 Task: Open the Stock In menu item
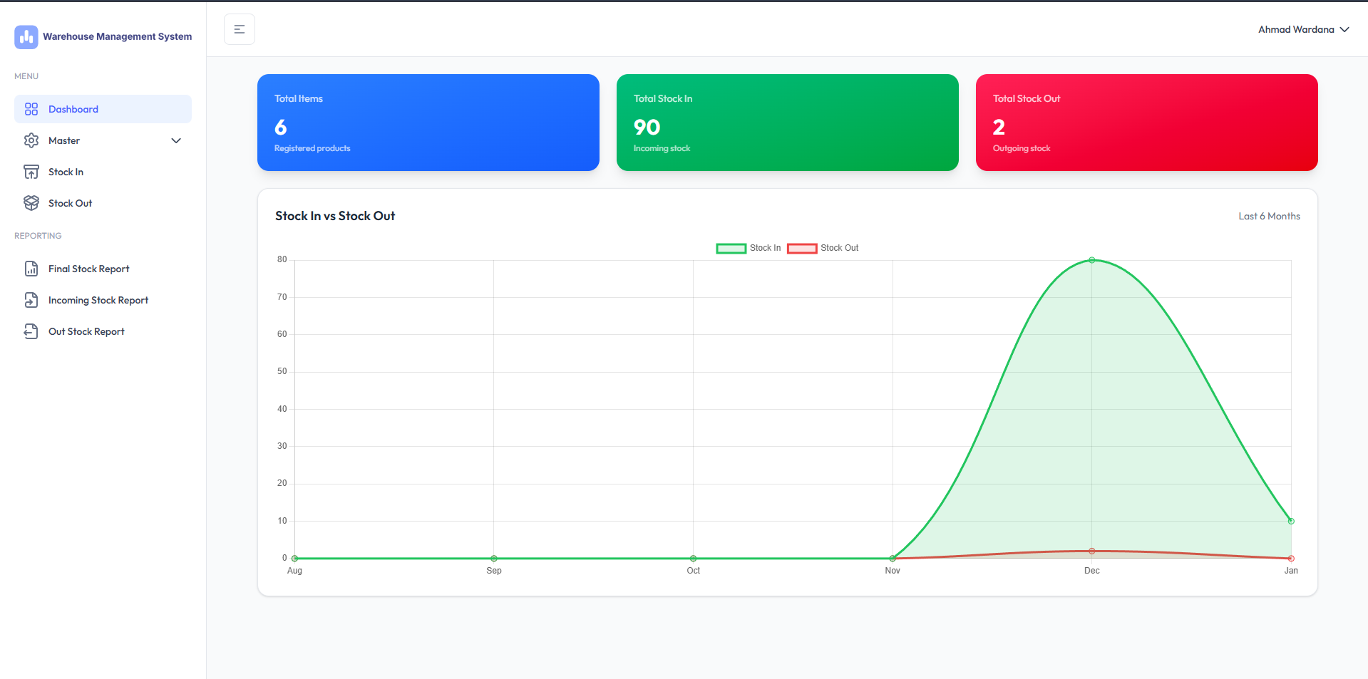66,172
